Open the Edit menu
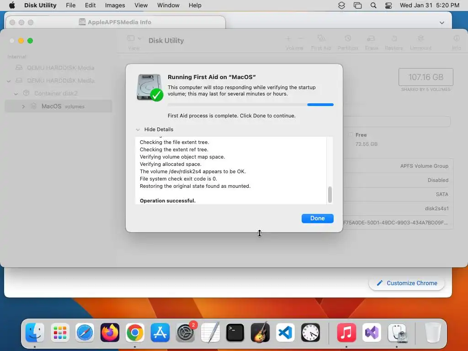 tap(90, 5)
